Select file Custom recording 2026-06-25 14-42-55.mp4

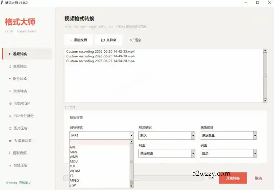point(100,52)
